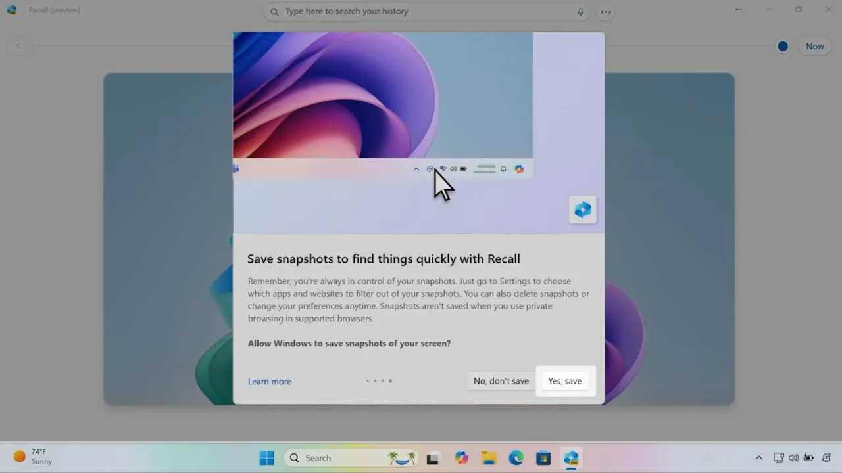Viewport: 842px width, 473px height.
Task: Click the Recall app icon in title bar
Action: tap(11, 10)
